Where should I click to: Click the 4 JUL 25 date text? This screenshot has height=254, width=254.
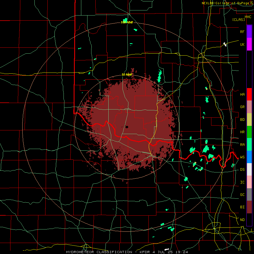162,252
